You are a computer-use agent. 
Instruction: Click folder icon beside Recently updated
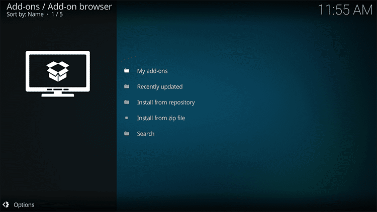[127, 86]
